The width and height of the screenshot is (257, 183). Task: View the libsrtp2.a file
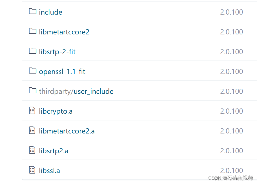[54, 151]
